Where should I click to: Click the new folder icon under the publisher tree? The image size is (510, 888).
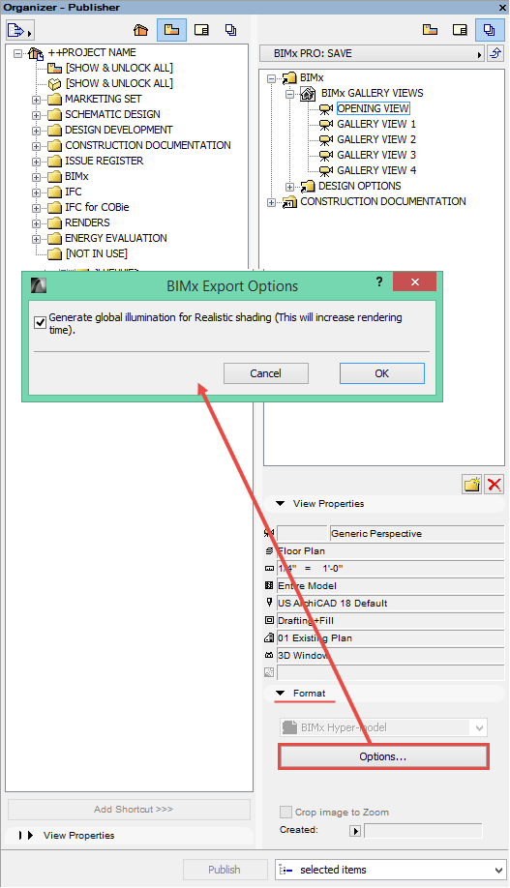472,485
